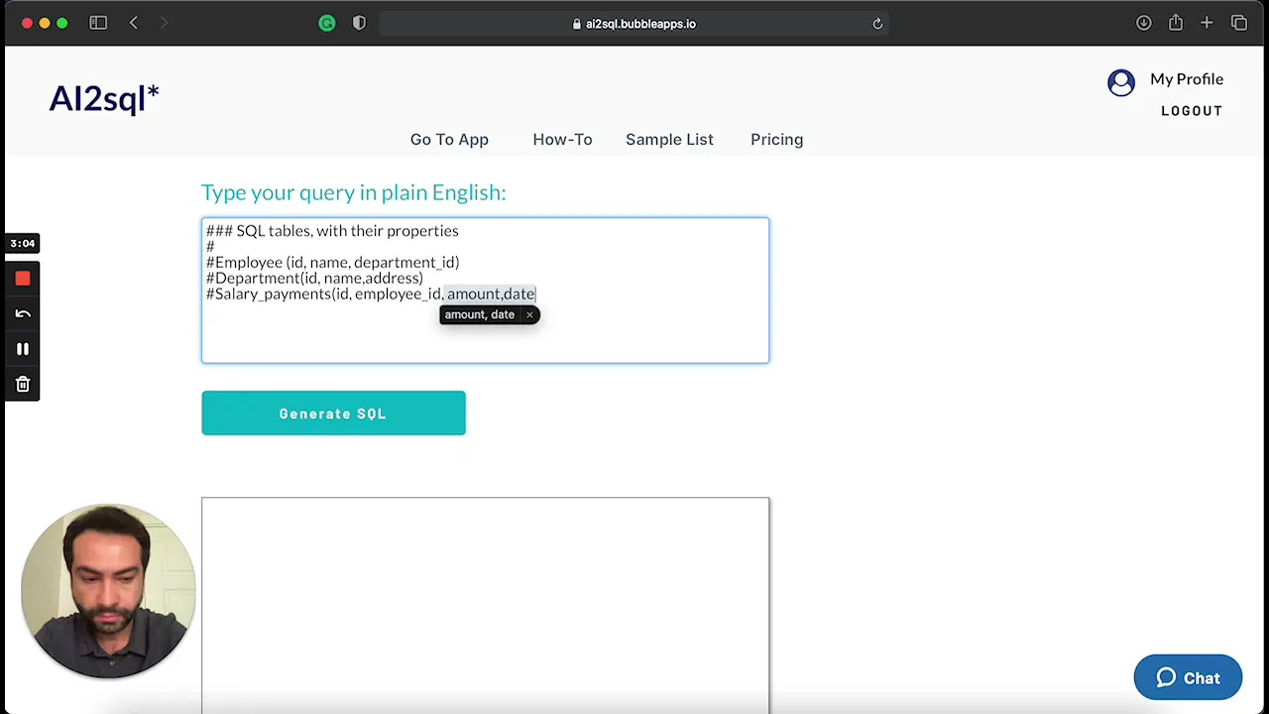Click inside the plain English query text area
Image resolution: width=1269 pixels, height=714 pixels.
point(485,291)
